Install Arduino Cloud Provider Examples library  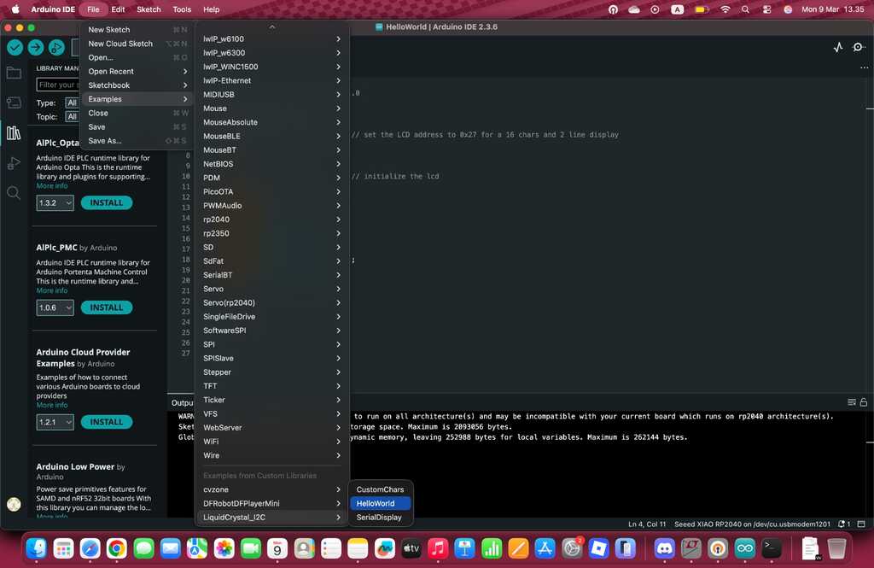tap(107, 423)
